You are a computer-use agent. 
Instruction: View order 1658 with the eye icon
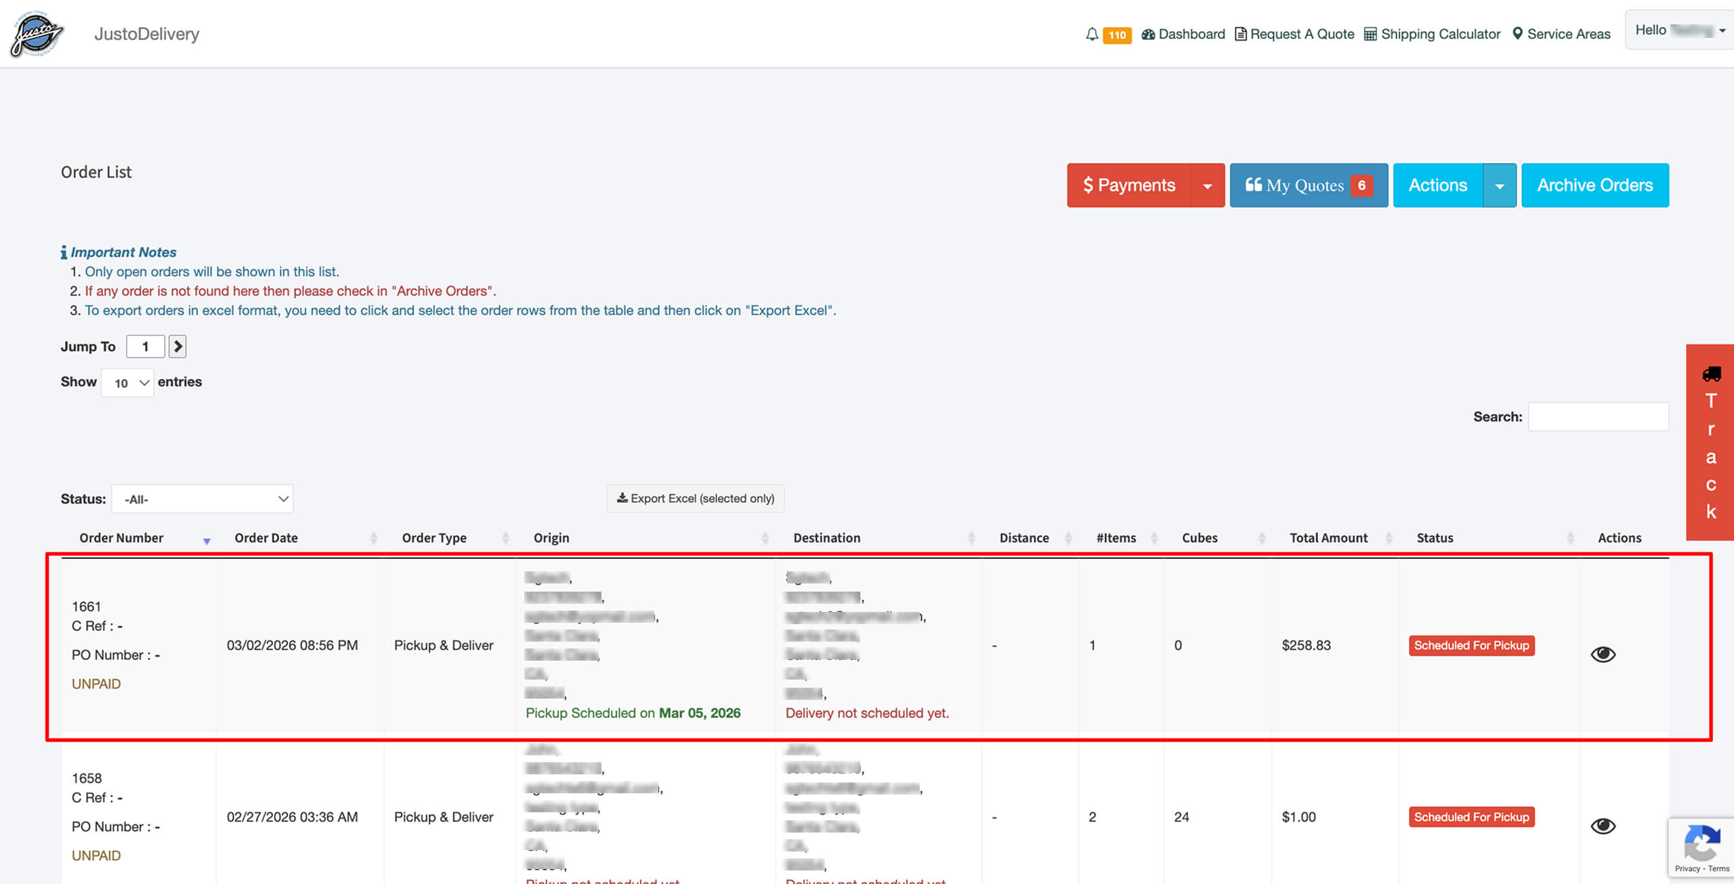(x=1603, y=826)
